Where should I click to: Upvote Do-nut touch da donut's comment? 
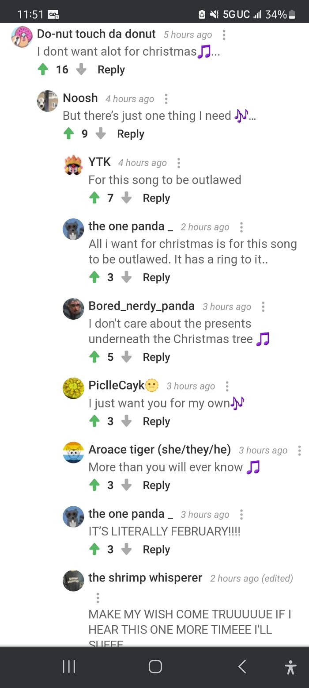pyautogui.click(x=43, y=70)
